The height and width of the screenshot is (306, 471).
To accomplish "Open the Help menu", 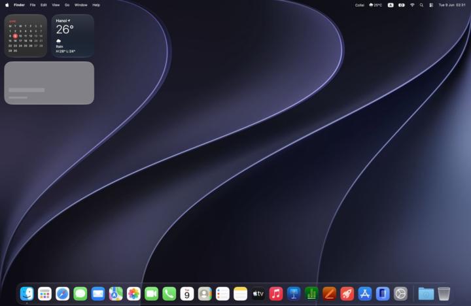I will 96,5.
